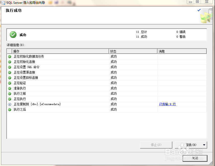Close window with title bar X
Image resolution: width=215 pixels, height=166 pixels.
coord(207,2)
